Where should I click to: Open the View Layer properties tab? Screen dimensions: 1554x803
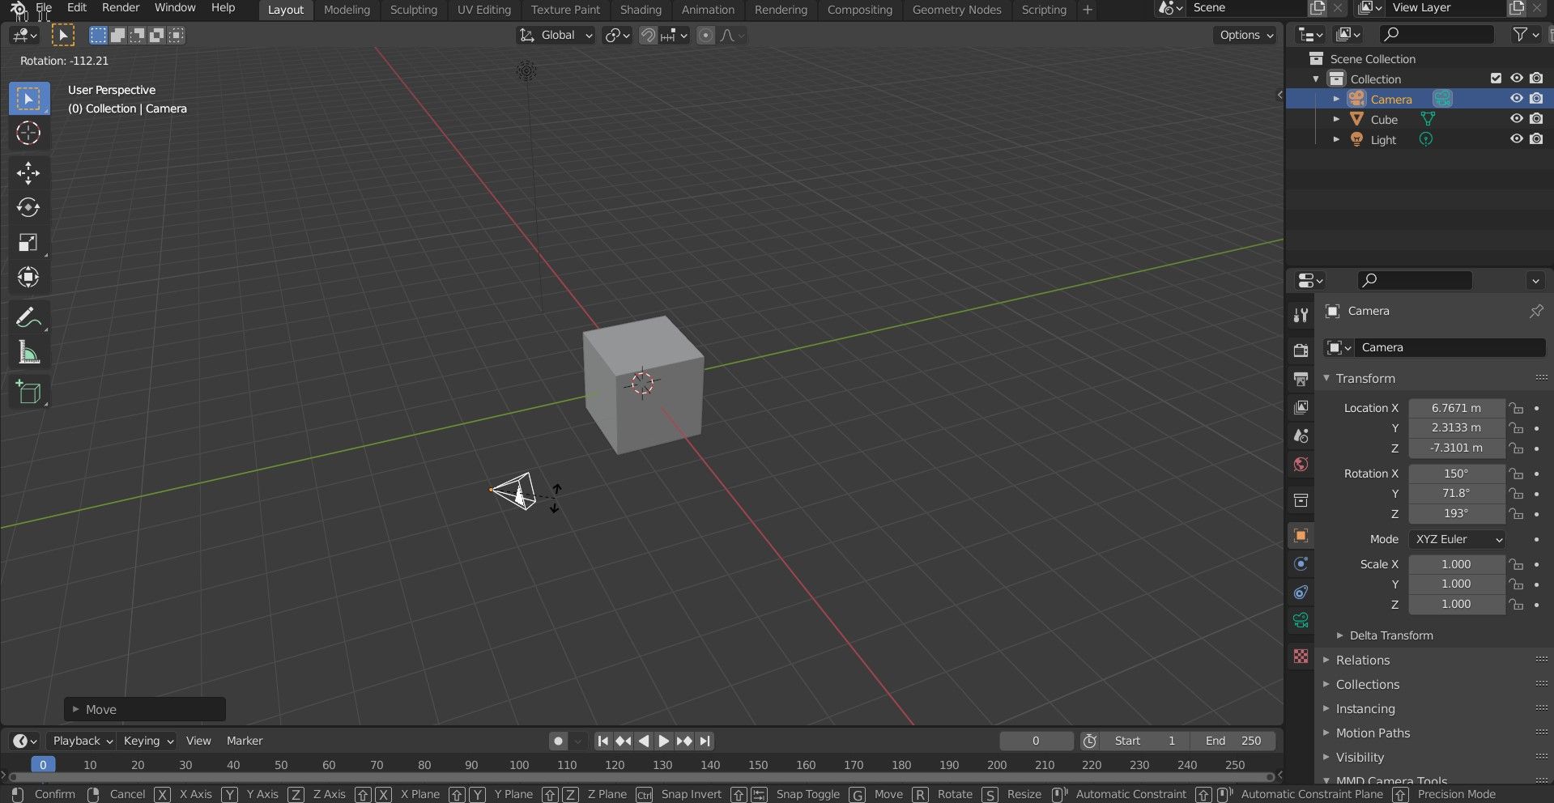1301,407
